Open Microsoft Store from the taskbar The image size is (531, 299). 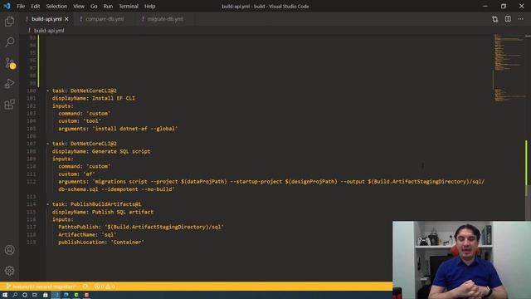click(46, 295)
